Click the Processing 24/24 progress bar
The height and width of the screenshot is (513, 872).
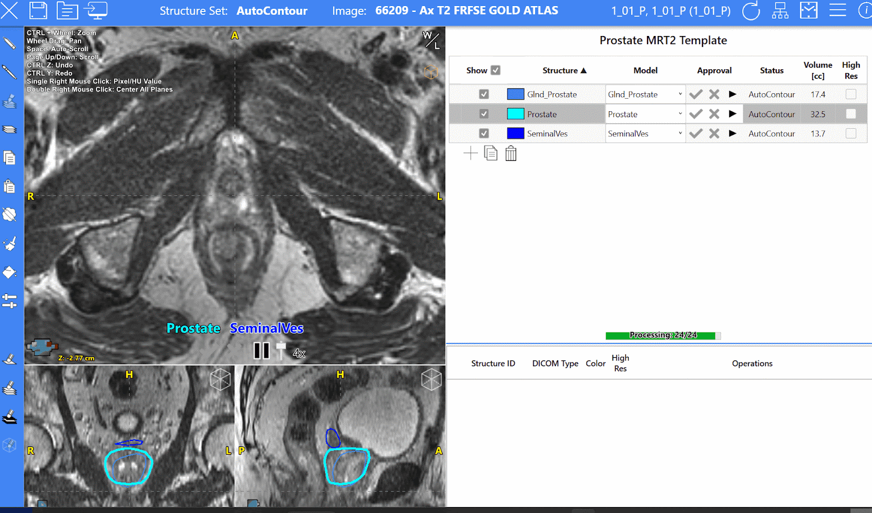(x=663, y=335)
